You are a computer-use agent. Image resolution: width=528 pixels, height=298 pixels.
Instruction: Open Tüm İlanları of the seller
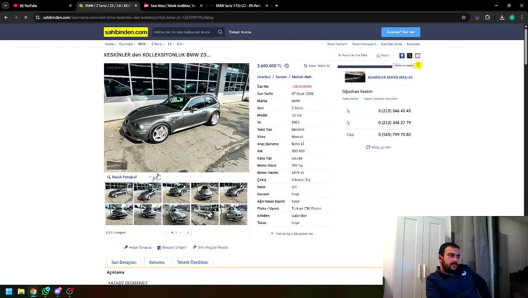click(350, 99)
